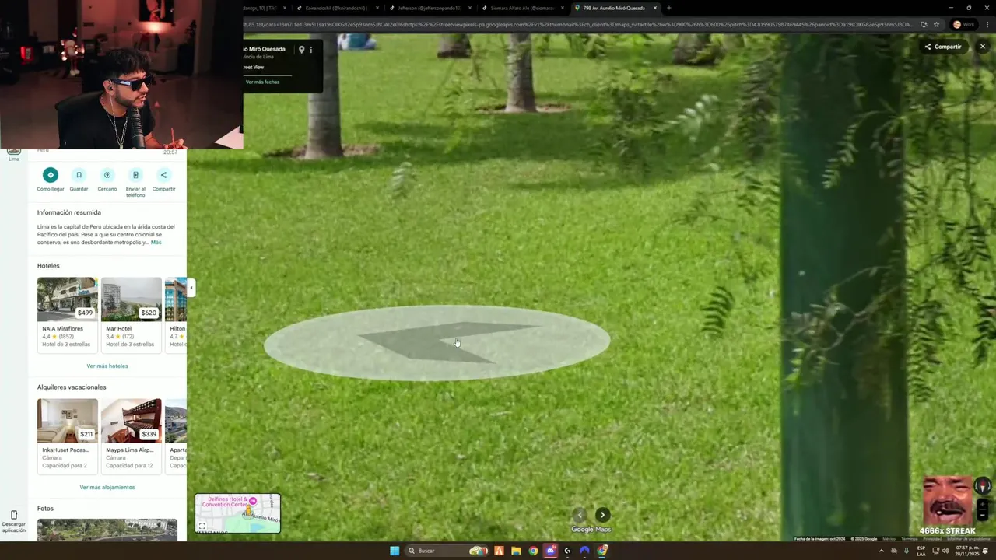Open the first Chrome icon next to File Explorer
The width and height of the screenshot is (996, 560).
tap(533, 551)
